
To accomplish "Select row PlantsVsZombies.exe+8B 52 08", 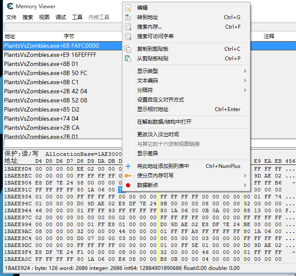I will click(62, 100).
